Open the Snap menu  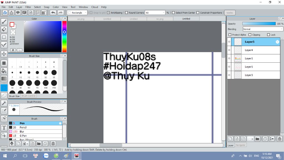[x=47, y=7]
